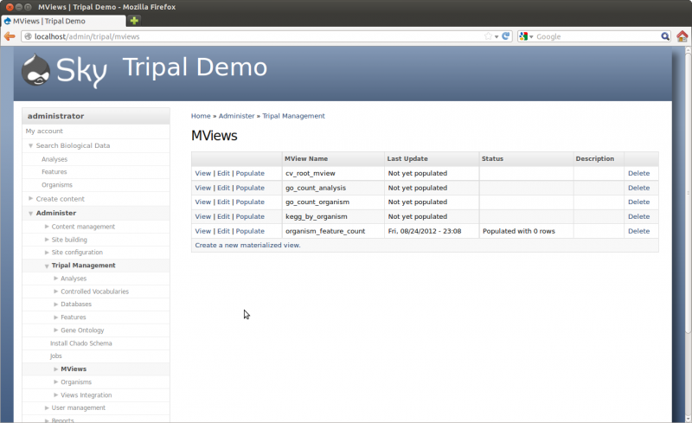Expand the Databases menu arrow
692x423 pixels.
point(56,304)
